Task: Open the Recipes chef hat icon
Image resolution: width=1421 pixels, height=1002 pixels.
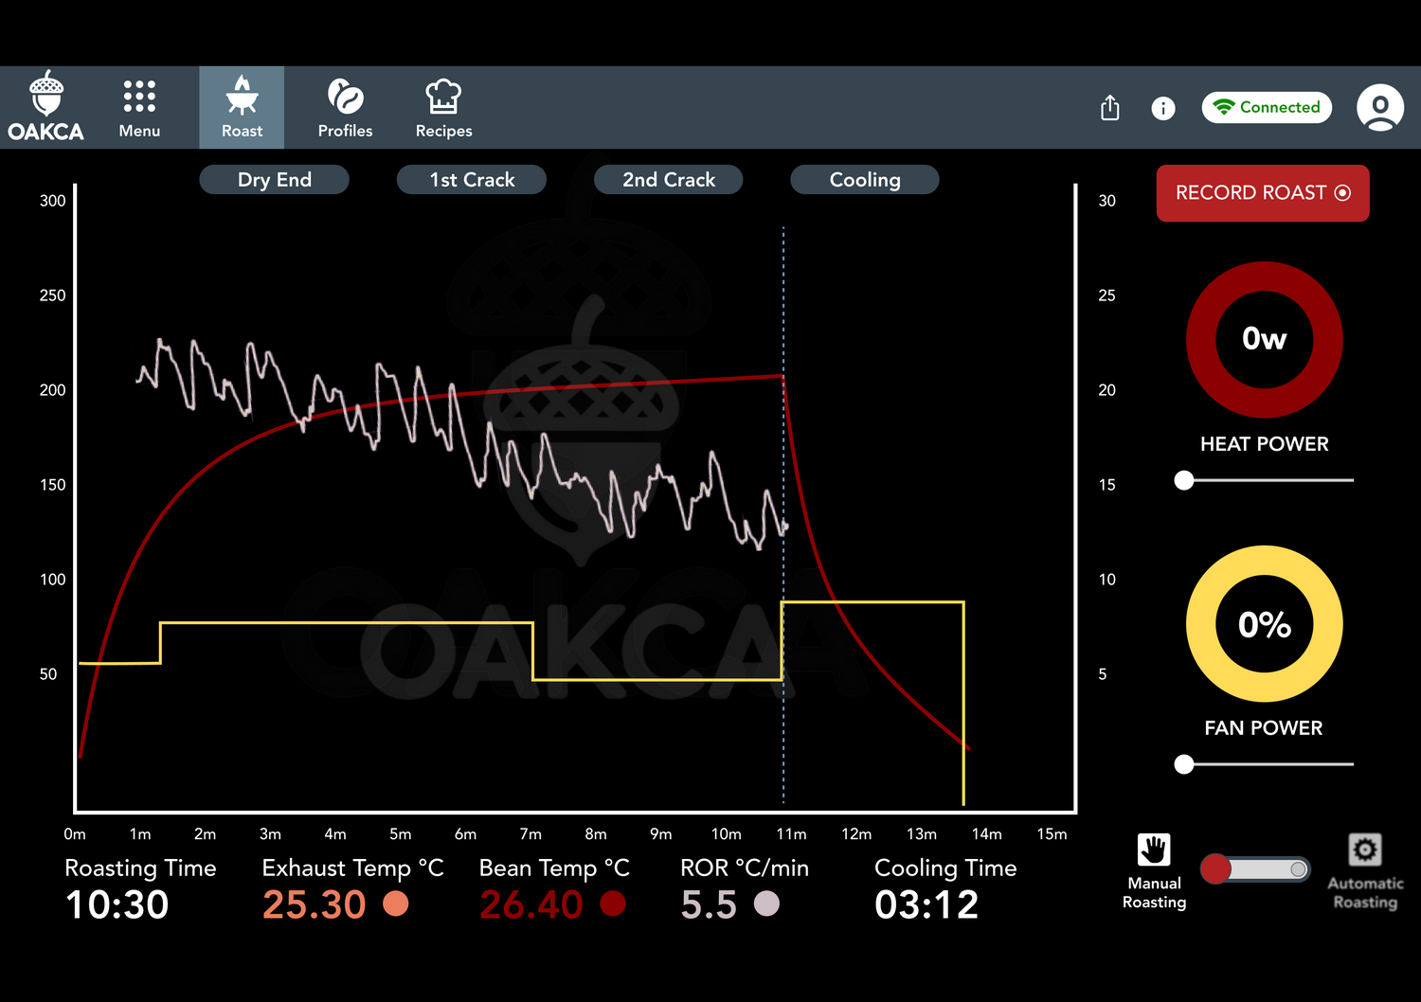Action: (443, 97)
